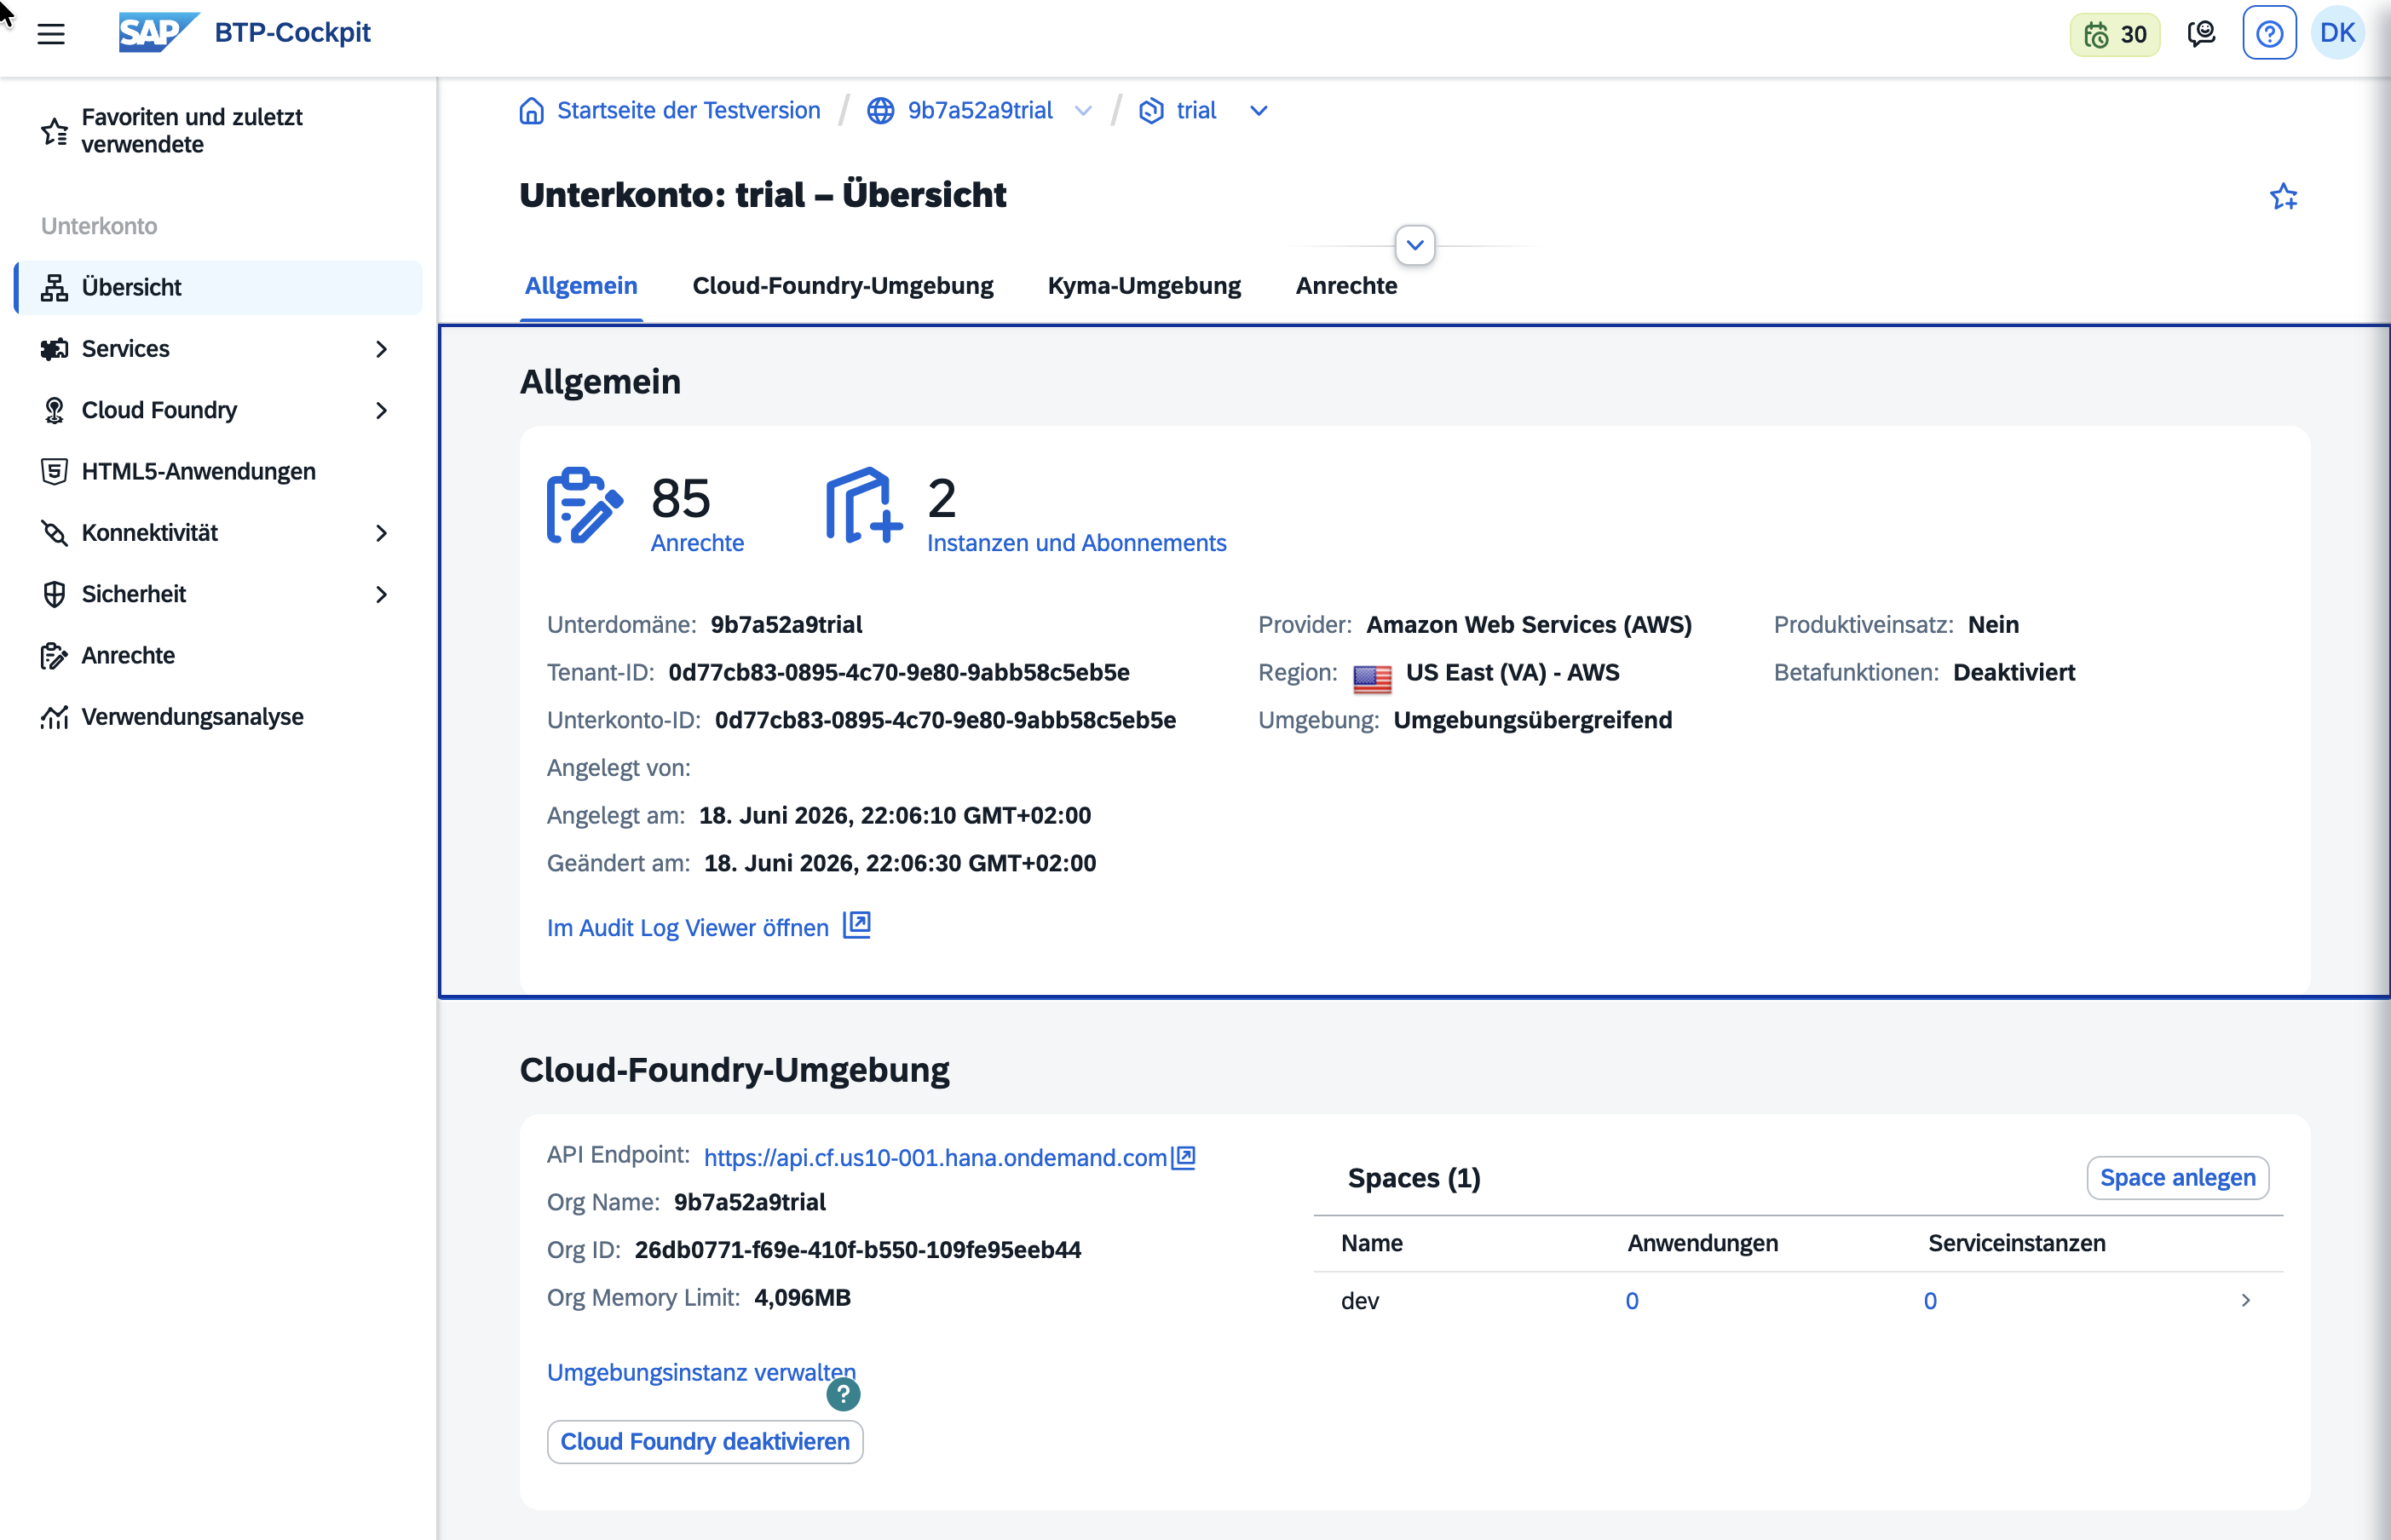
Task: Click the Org Memory Limit value 4,096MB
Action: tap(803, 1298)
